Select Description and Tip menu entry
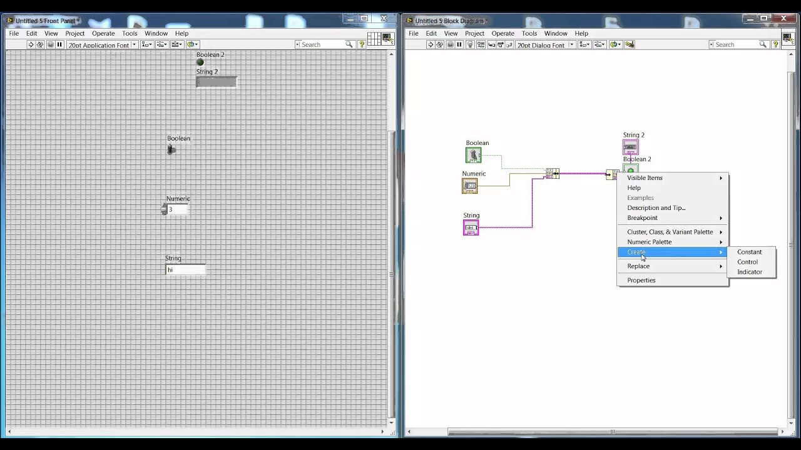Viewport: 801px width, 450px height. 673,207
